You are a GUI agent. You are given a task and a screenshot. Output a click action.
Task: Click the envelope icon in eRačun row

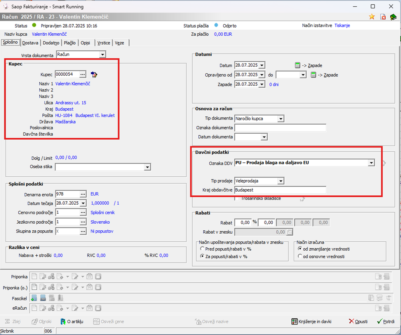click(89, 308)
